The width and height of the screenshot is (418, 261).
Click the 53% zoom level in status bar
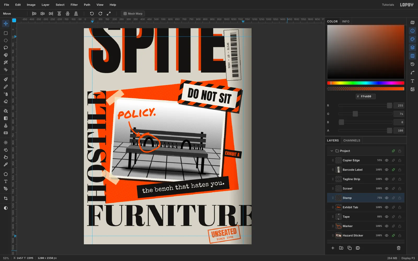[6, 258]
